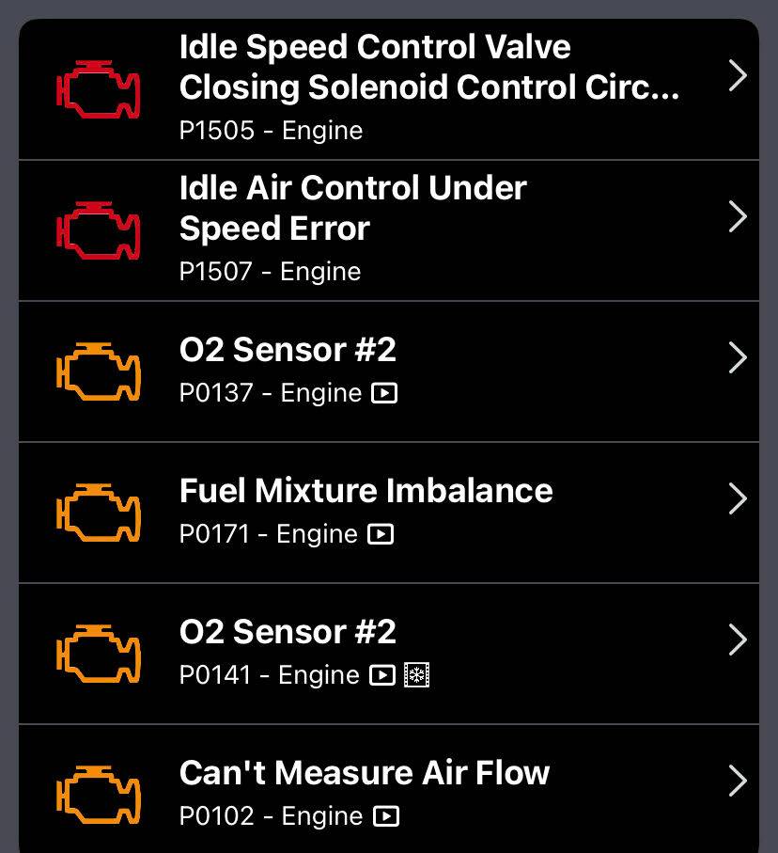Viewport: 778px width, 853px height.
Task: Play the video icon next to P0137
Action: click(x=384, y=393)
